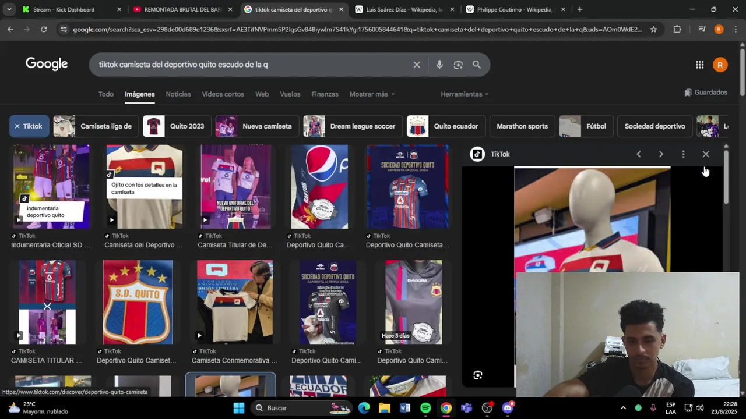Viewport: 746px width, 419px height.
Task: Click the magnifier search button
Action: (x=477, y=65)
